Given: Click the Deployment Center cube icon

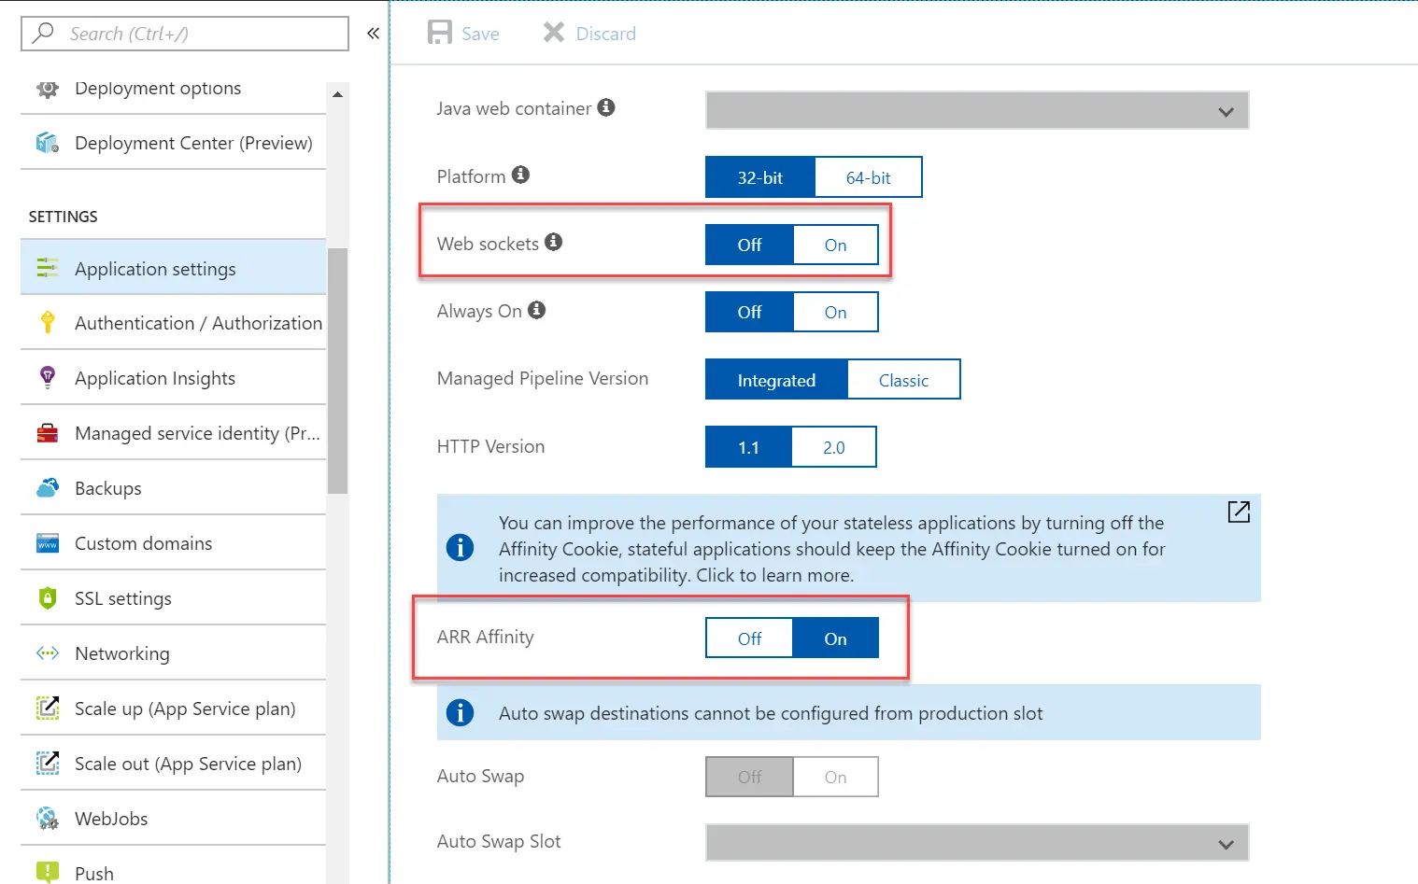Looking at the screenshot, I should coord(47,143).
